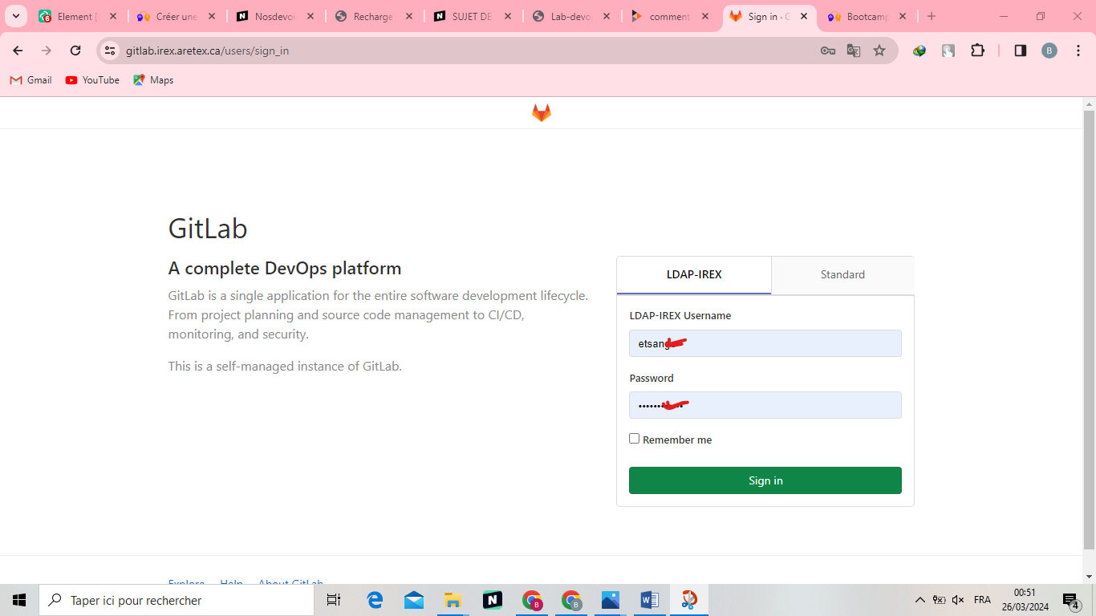
Task: Click the address bar URL gitlab.irex.aretex.ca
Action: point(207,51)
